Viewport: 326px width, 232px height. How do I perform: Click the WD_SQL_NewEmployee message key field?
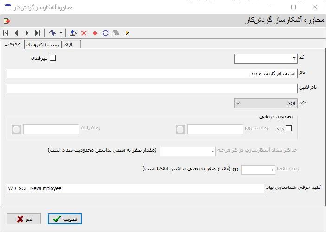point(135,188)
